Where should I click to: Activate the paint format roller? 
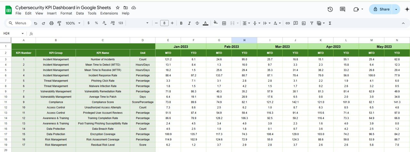59,23
